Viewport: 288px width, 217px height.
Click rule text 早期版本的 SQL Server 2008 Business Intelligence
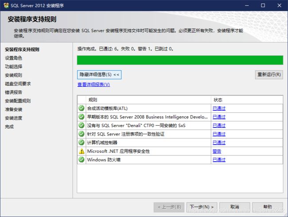(147, 117)
